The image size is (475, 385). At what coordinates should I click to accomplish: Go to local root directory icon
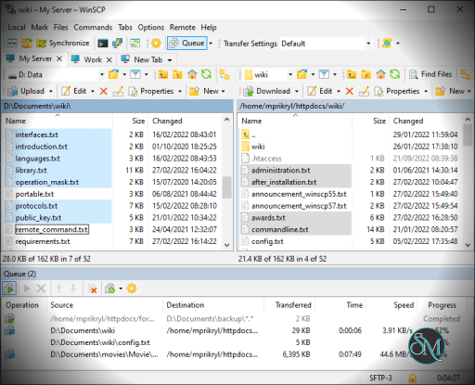[x=177, y=74]
